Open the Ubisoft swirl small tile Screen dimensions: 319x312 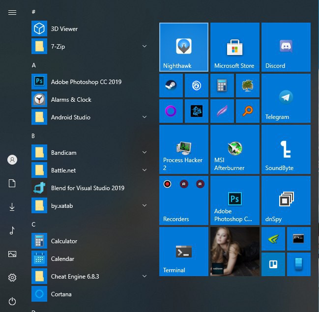[x=197, y=85]
